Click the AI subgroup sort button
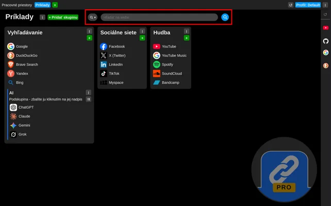331x206 pixels. (x=89, y=99)
